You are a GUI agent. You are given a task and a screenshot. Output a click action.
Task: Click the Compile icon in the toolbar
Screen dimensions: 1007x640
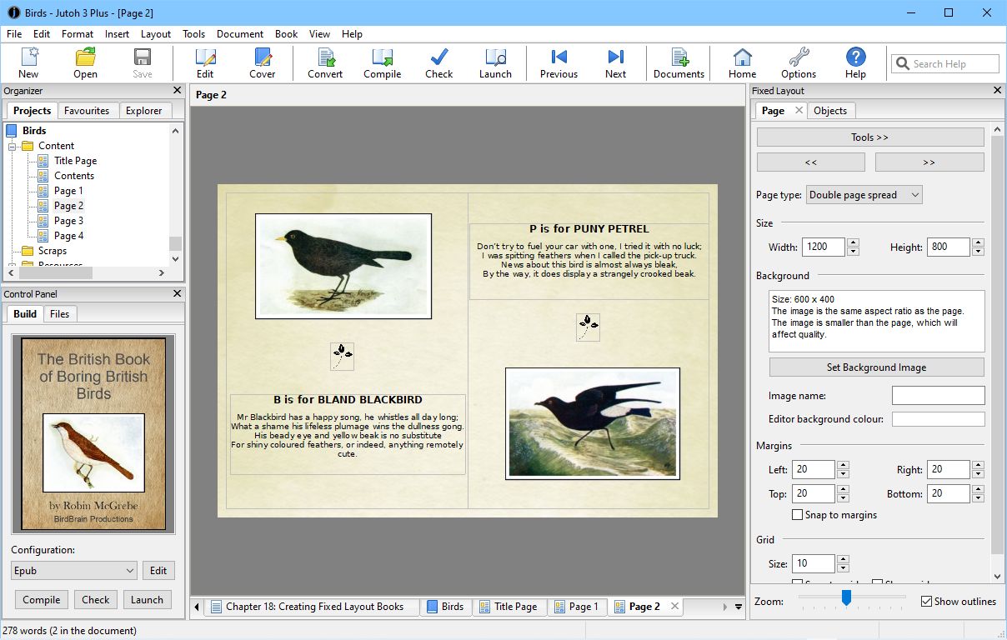click(x=382, y=63)
